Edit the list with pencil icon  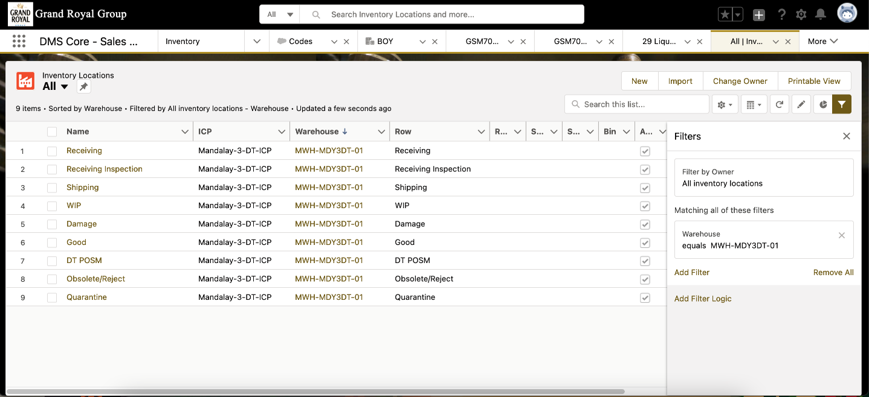pyautogui.click(x=801, y=104)
